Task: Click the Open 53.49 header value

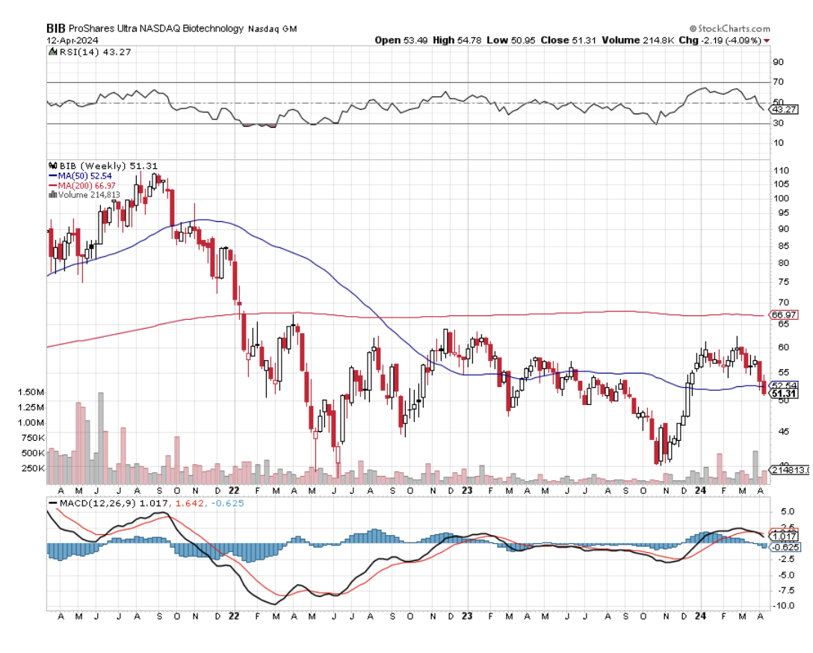Action: tap(401, 40)
